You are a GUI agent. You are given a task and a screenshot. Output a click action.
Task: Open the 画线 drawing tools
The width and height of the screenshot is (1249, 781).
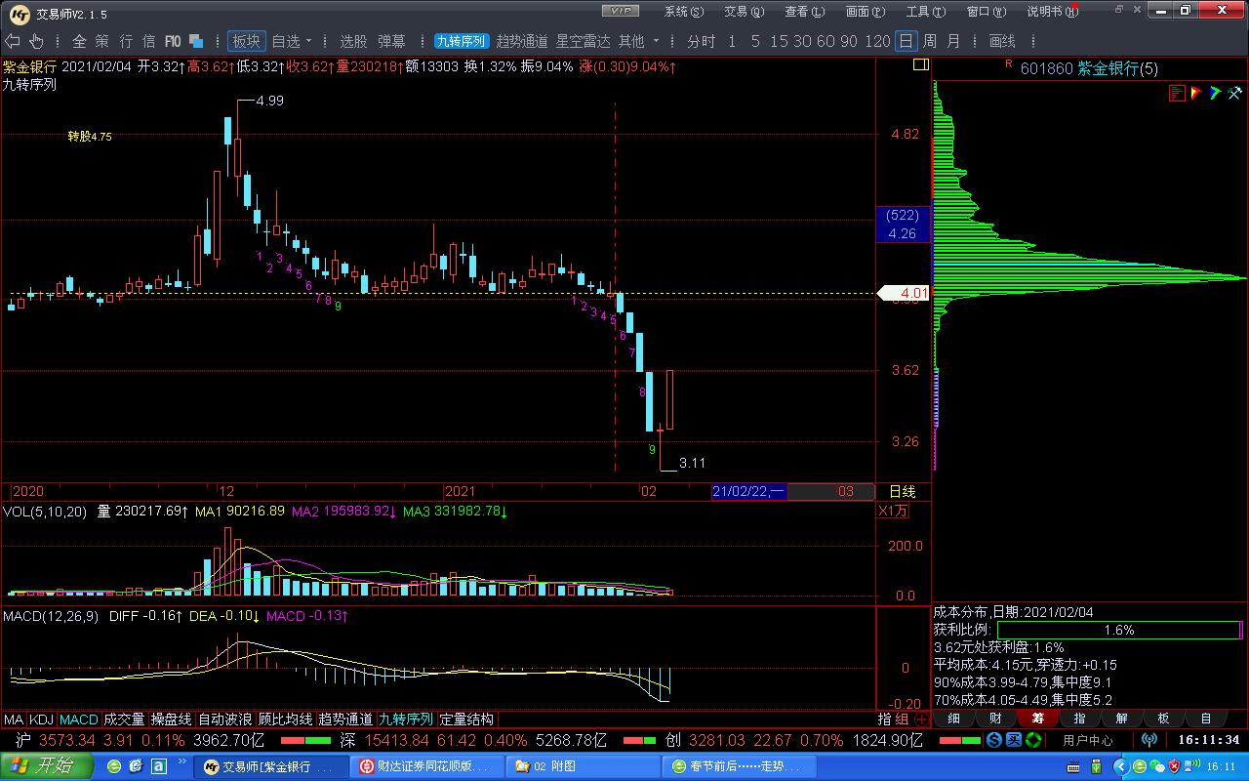[x=1002, y=41]
